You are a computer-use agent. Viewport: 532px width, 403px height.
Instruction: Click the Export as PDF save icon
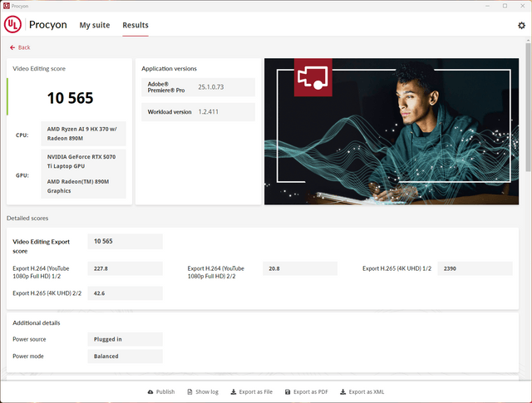coord(288,392)
